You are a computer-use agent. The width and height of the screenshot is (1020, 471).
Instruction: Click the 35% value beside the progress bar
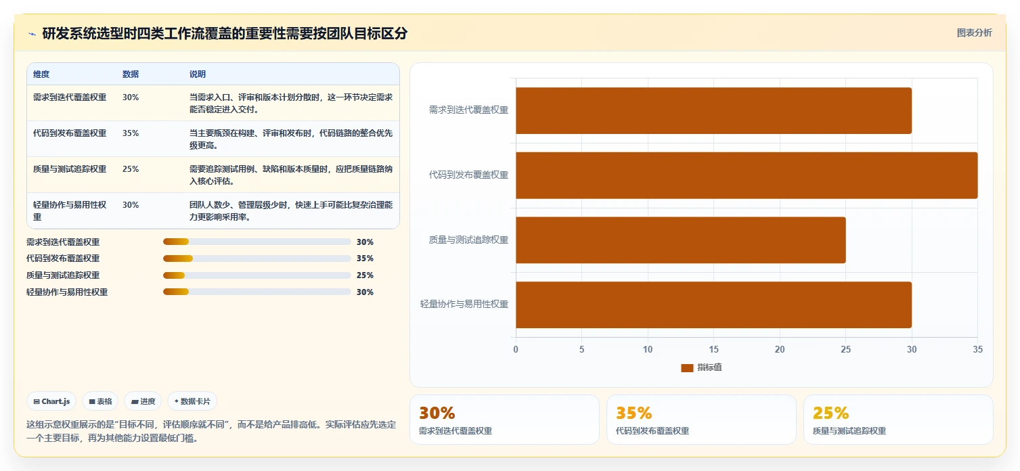[x=365, y=259]
